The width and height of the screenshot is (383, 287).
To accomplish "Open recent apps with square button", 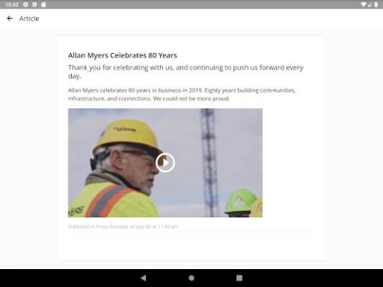I will 239,278.
